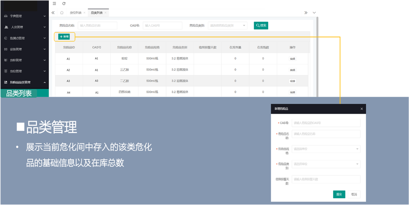Click the CAS号 field in 新增危险品 dialog
Screen dimensions: 409x205
tap(326, 123)
